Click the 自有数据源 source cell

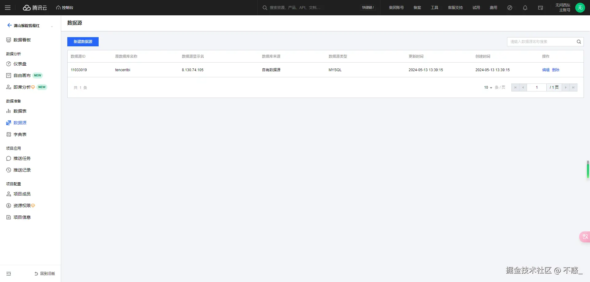pos(271,70)
